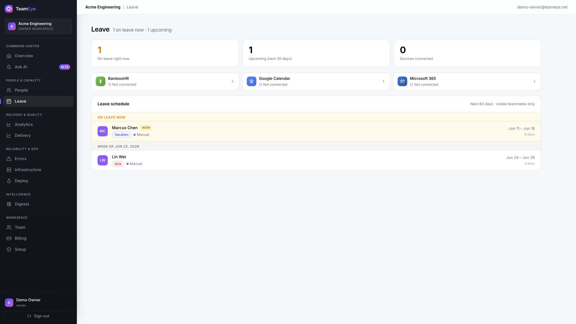Open the BambooHR integration icon

pyautogui.click(x=101, y=81)
